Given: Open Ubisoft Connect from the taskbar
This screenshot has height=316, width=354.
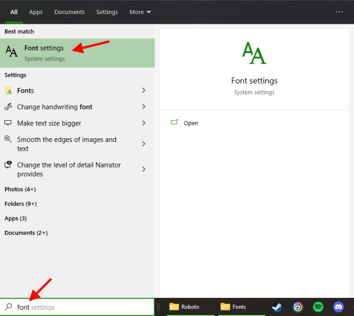Looking at the screenshot, I should click(298, 307).
